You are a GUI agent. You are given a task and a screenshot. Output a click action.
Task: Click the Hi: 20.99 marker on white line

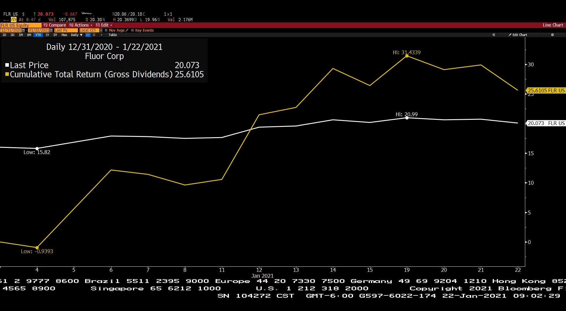tap(407, 118)
